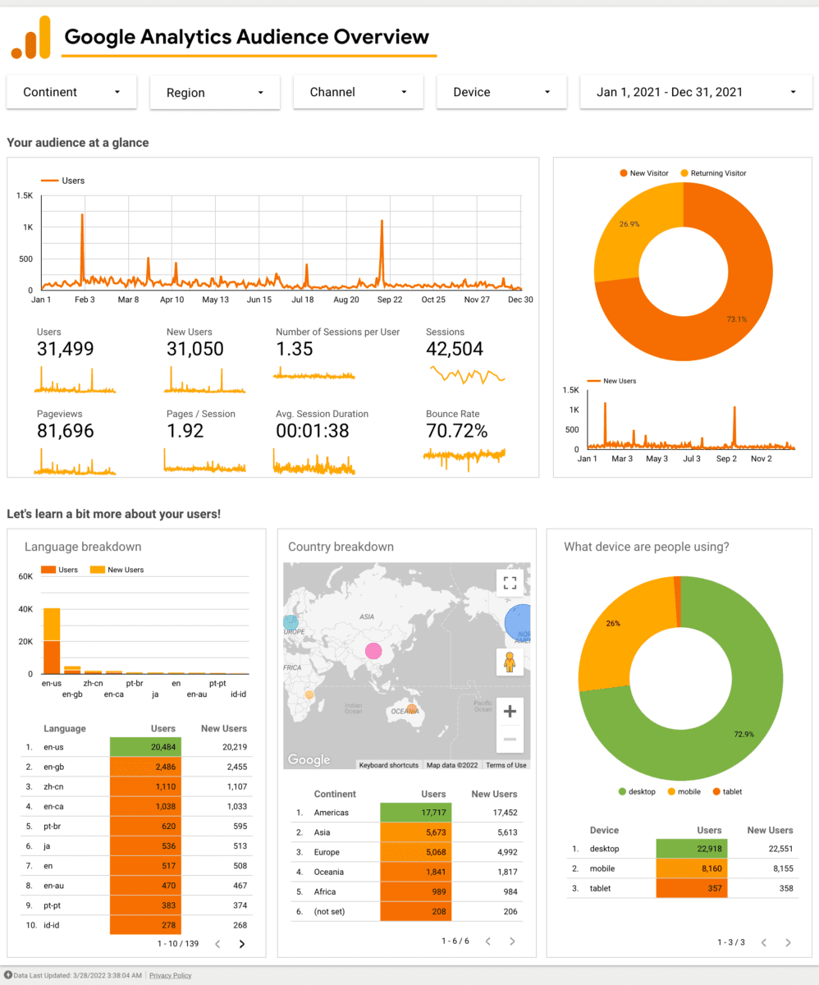Toggle fullscreen on the country map

click(510, 583)
